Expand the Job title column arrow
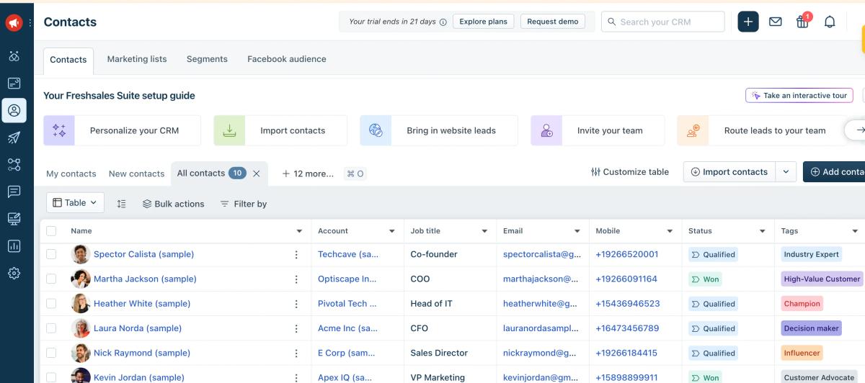The width and height of the screenshot is (865, 383). (x=484, y=232)
